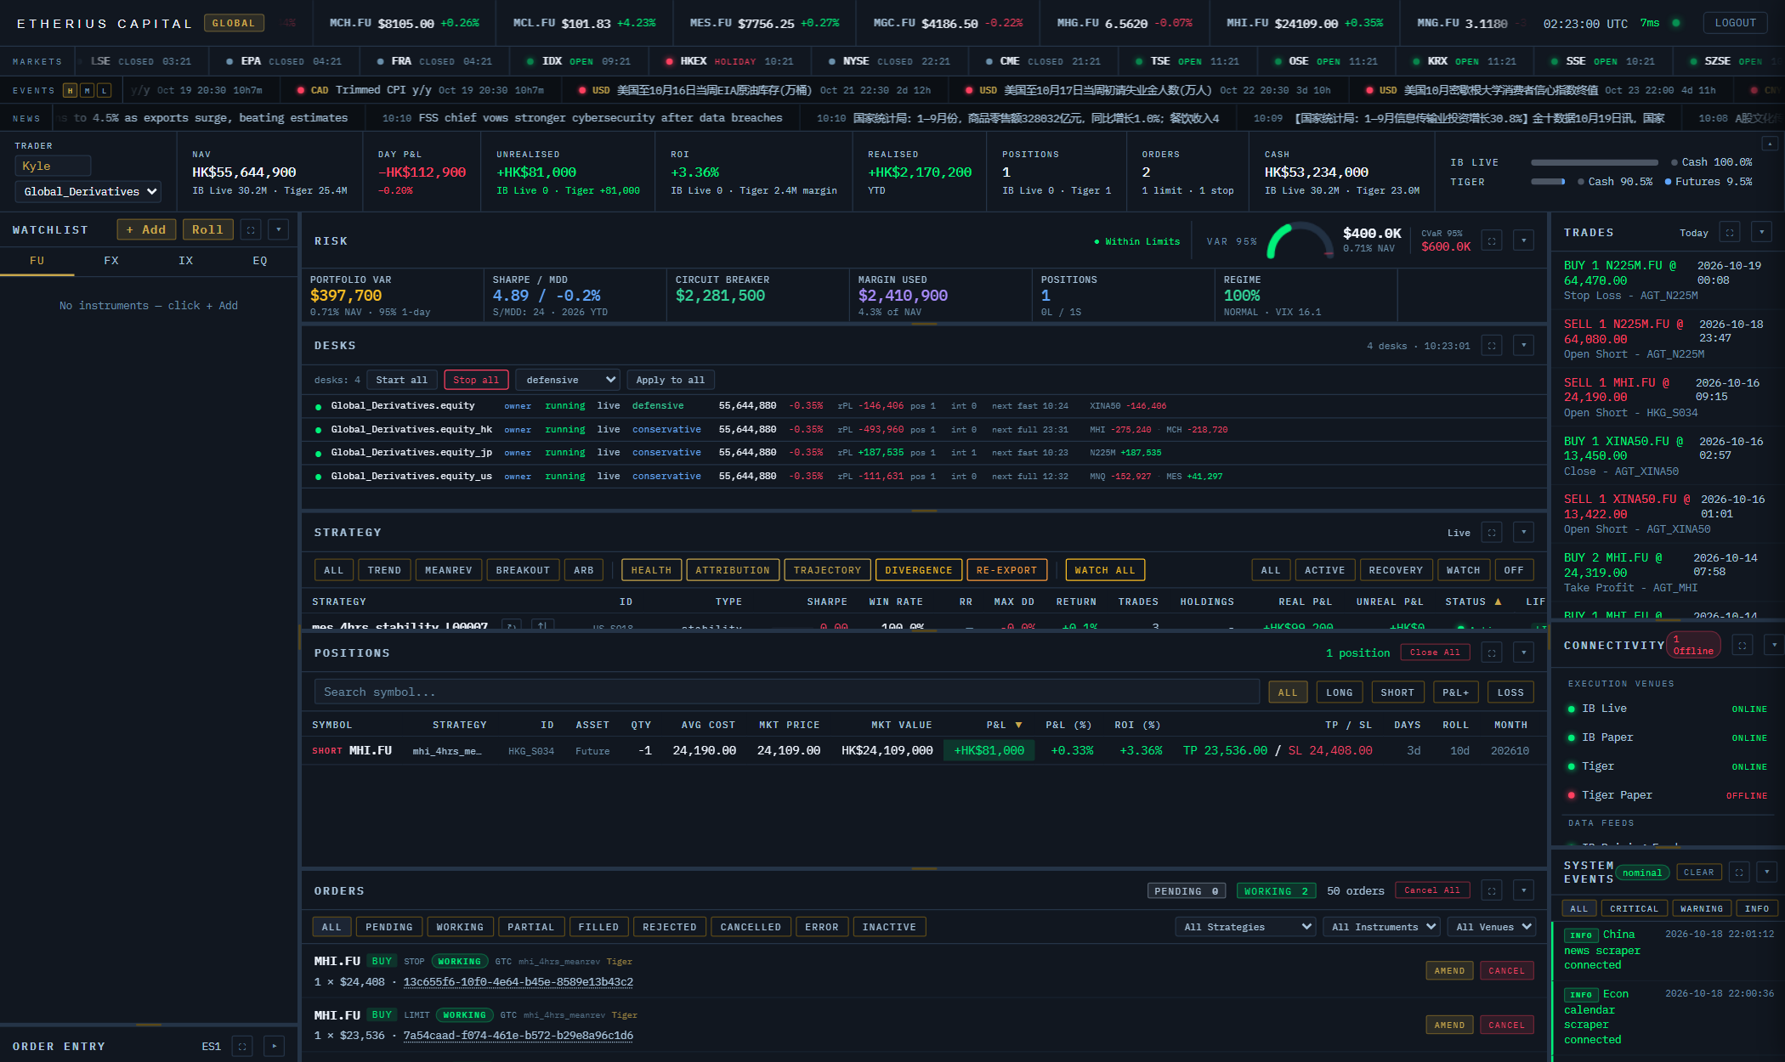Image resolution: width=1785 pixels, height=1062 pixels.
Task: Collapse the account summary bar arrow
Action: point(1770,144)
